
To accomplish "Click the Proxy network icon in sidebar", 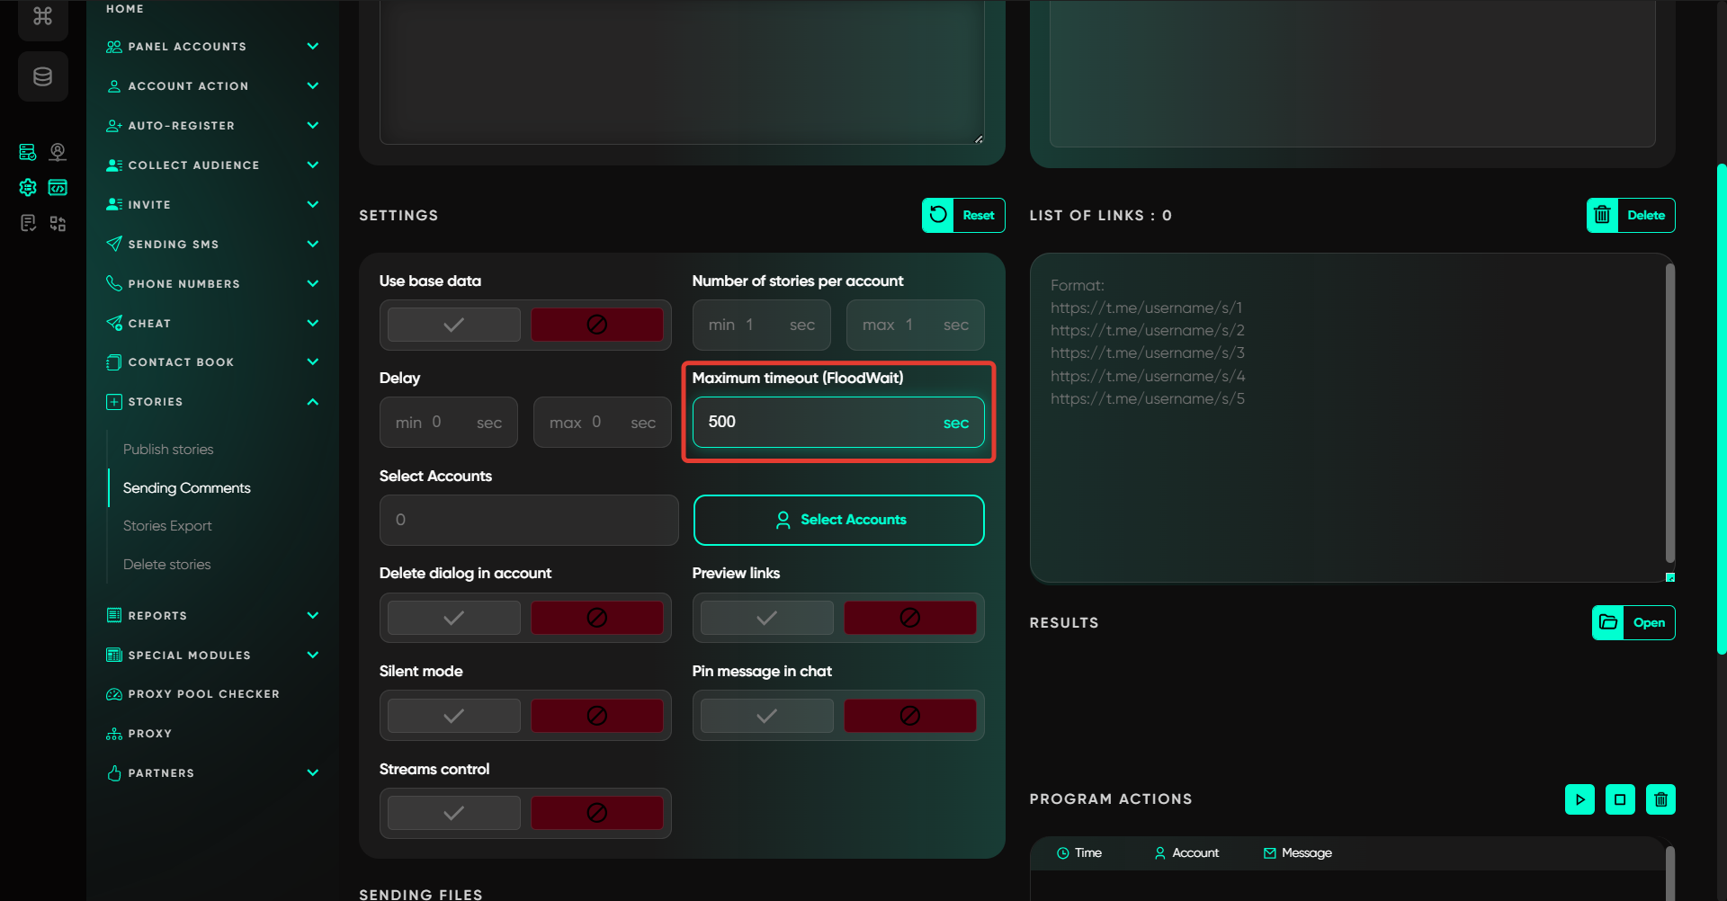I will coord(114,734).
